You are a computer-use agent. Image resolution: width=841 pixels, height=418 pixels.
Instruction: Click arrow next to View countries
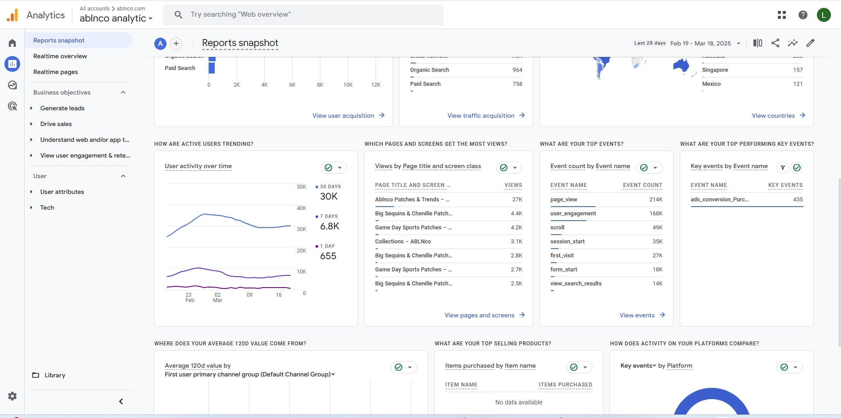coord(802,116)
